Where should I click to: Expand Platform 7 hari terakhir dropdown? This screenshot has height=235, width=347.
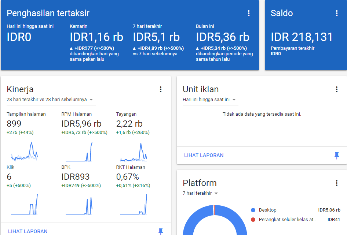tap(201, 193)
